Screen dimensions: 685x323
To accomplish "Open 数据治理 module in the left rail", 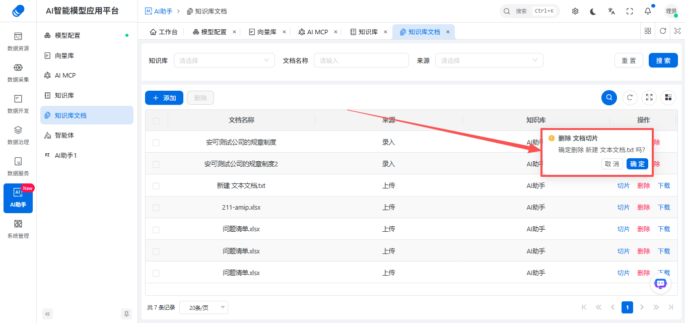I will 18,136.
